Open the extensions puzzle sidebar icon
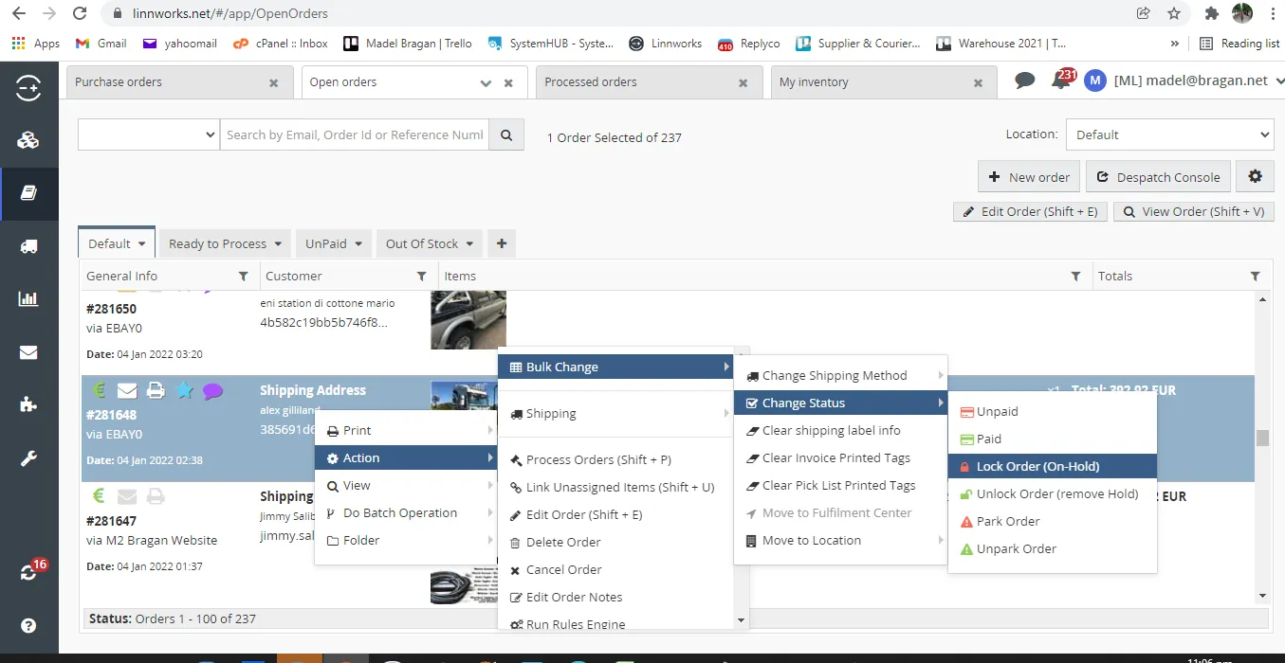This screenshot has width=1285, height=663. [28, 405]
